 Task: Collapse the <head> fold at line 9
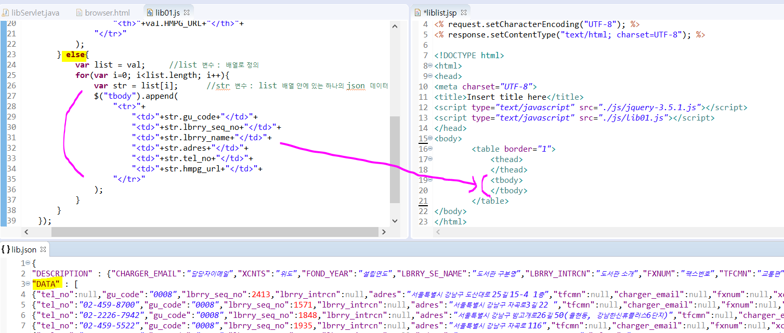pyautogui.click(x=430, y=76)
